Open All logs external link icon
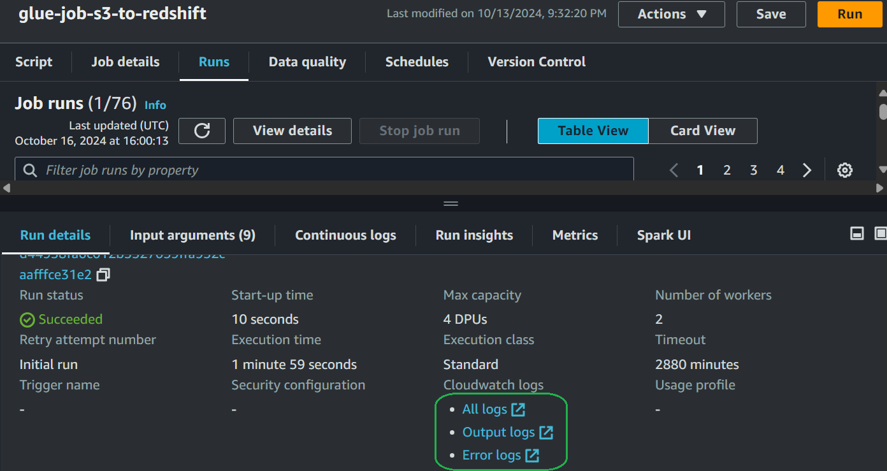 click(519, 410)
